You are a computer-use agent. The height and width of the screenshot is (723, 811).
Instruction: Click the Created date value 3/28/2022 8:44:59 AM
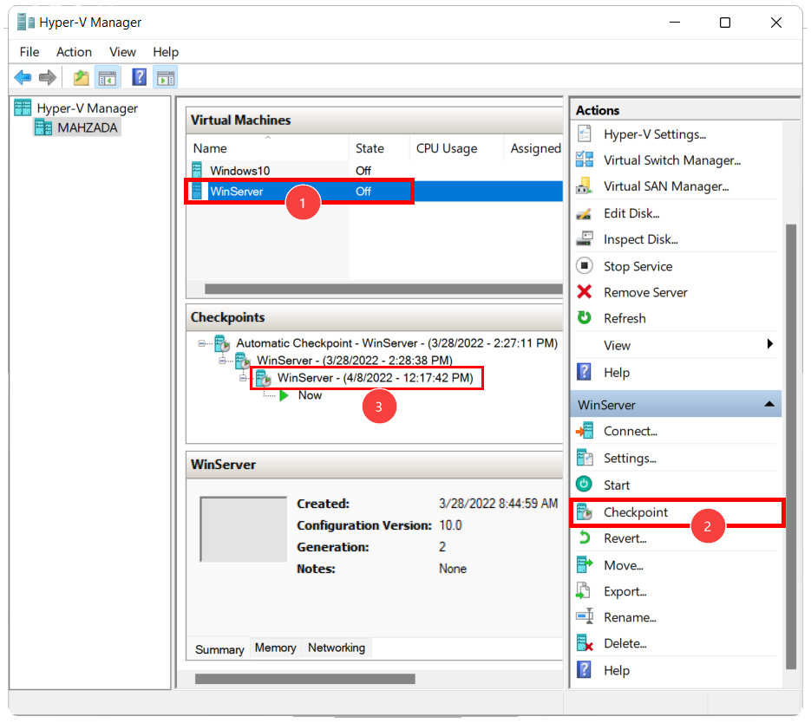tap(498, 504)
